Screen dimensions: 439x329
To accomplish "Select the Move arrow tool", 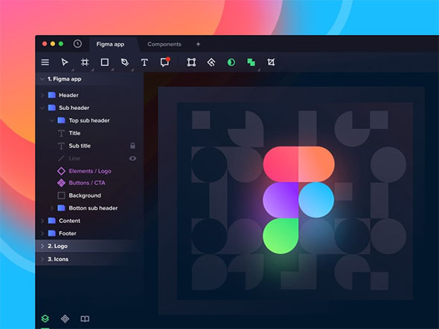I will point(65,62).
